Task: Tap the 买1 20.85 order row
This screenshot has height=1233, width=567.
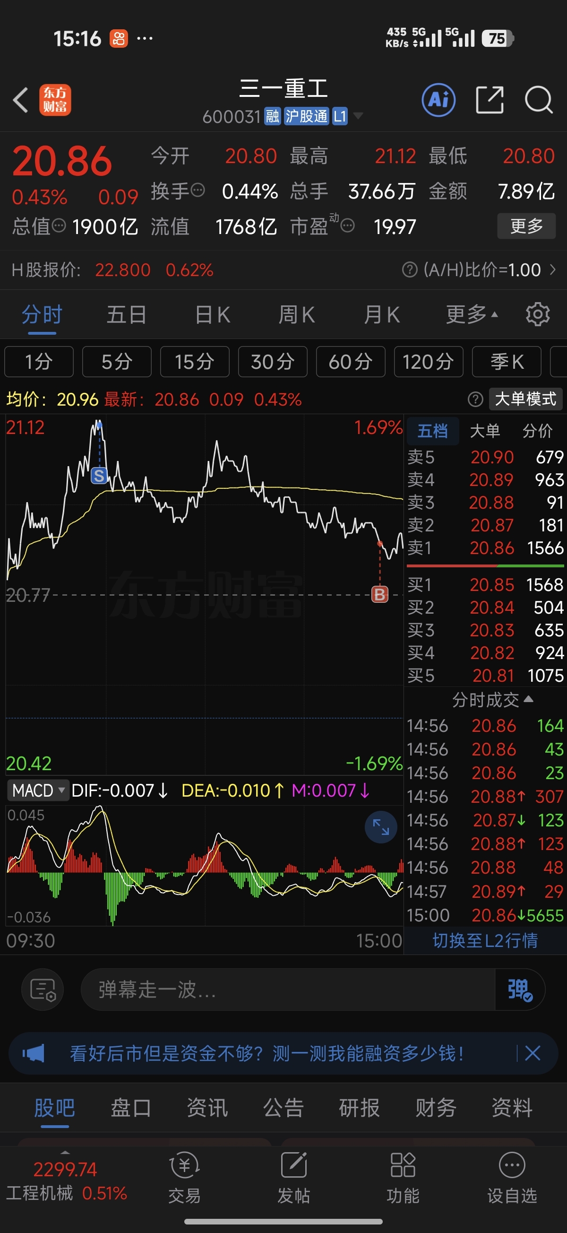Action: 485,584
